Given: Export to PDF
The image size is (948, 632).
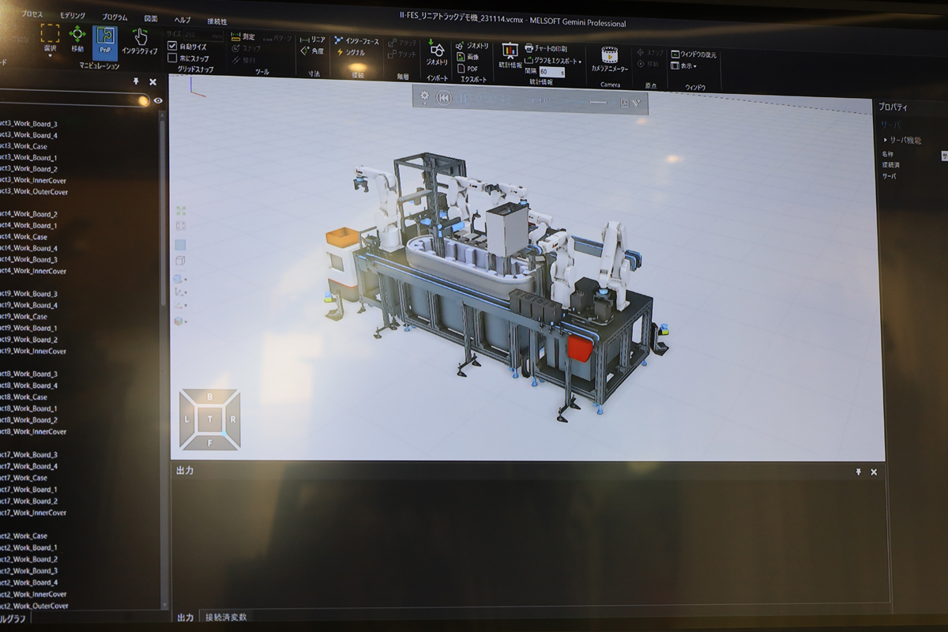Looking at the screenshot, I should (468, 68).
